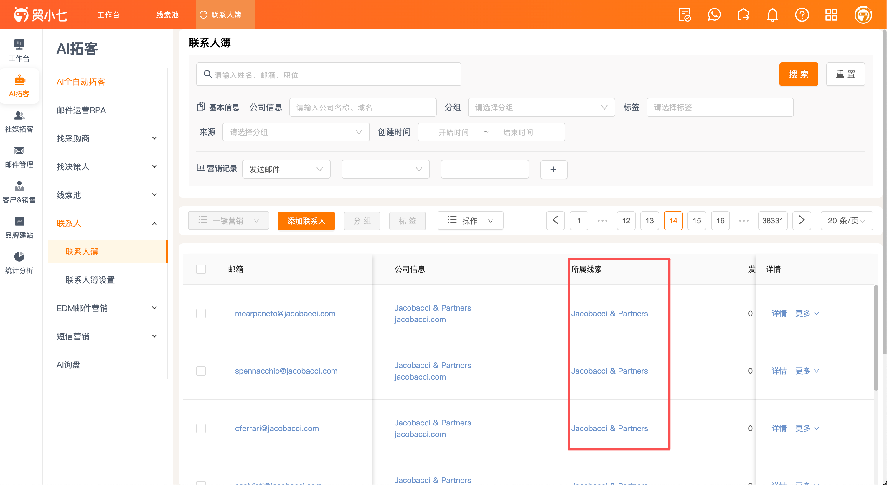The height and width of the screenshot is (485, 887).
Task: Open 更多 menu for spennacchio row
Action: (x=807, y=371)
